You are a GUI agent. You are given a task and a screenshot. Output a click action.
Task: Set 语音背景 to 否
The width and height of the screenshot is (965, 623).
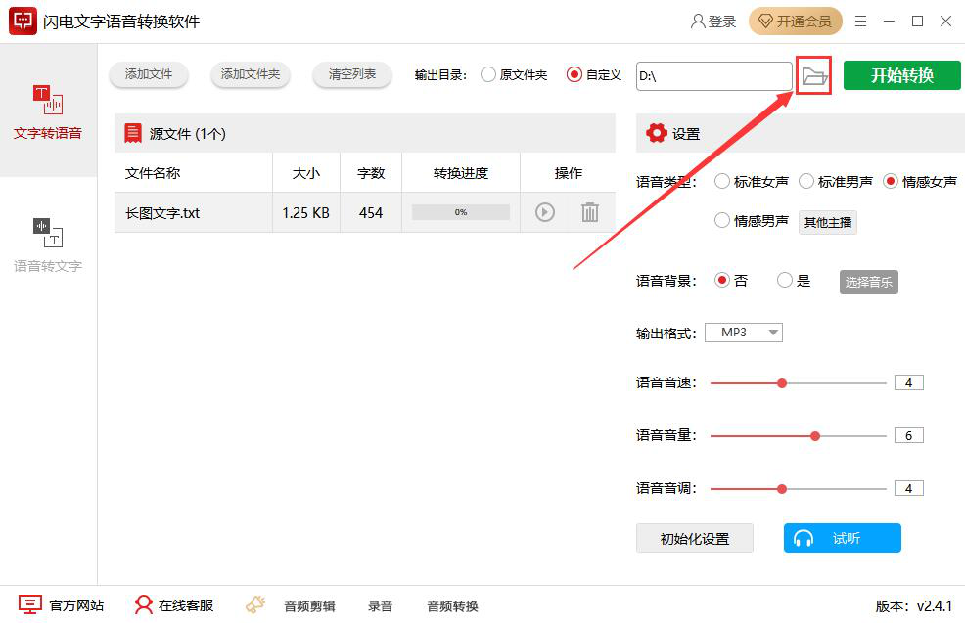[731, 281]
